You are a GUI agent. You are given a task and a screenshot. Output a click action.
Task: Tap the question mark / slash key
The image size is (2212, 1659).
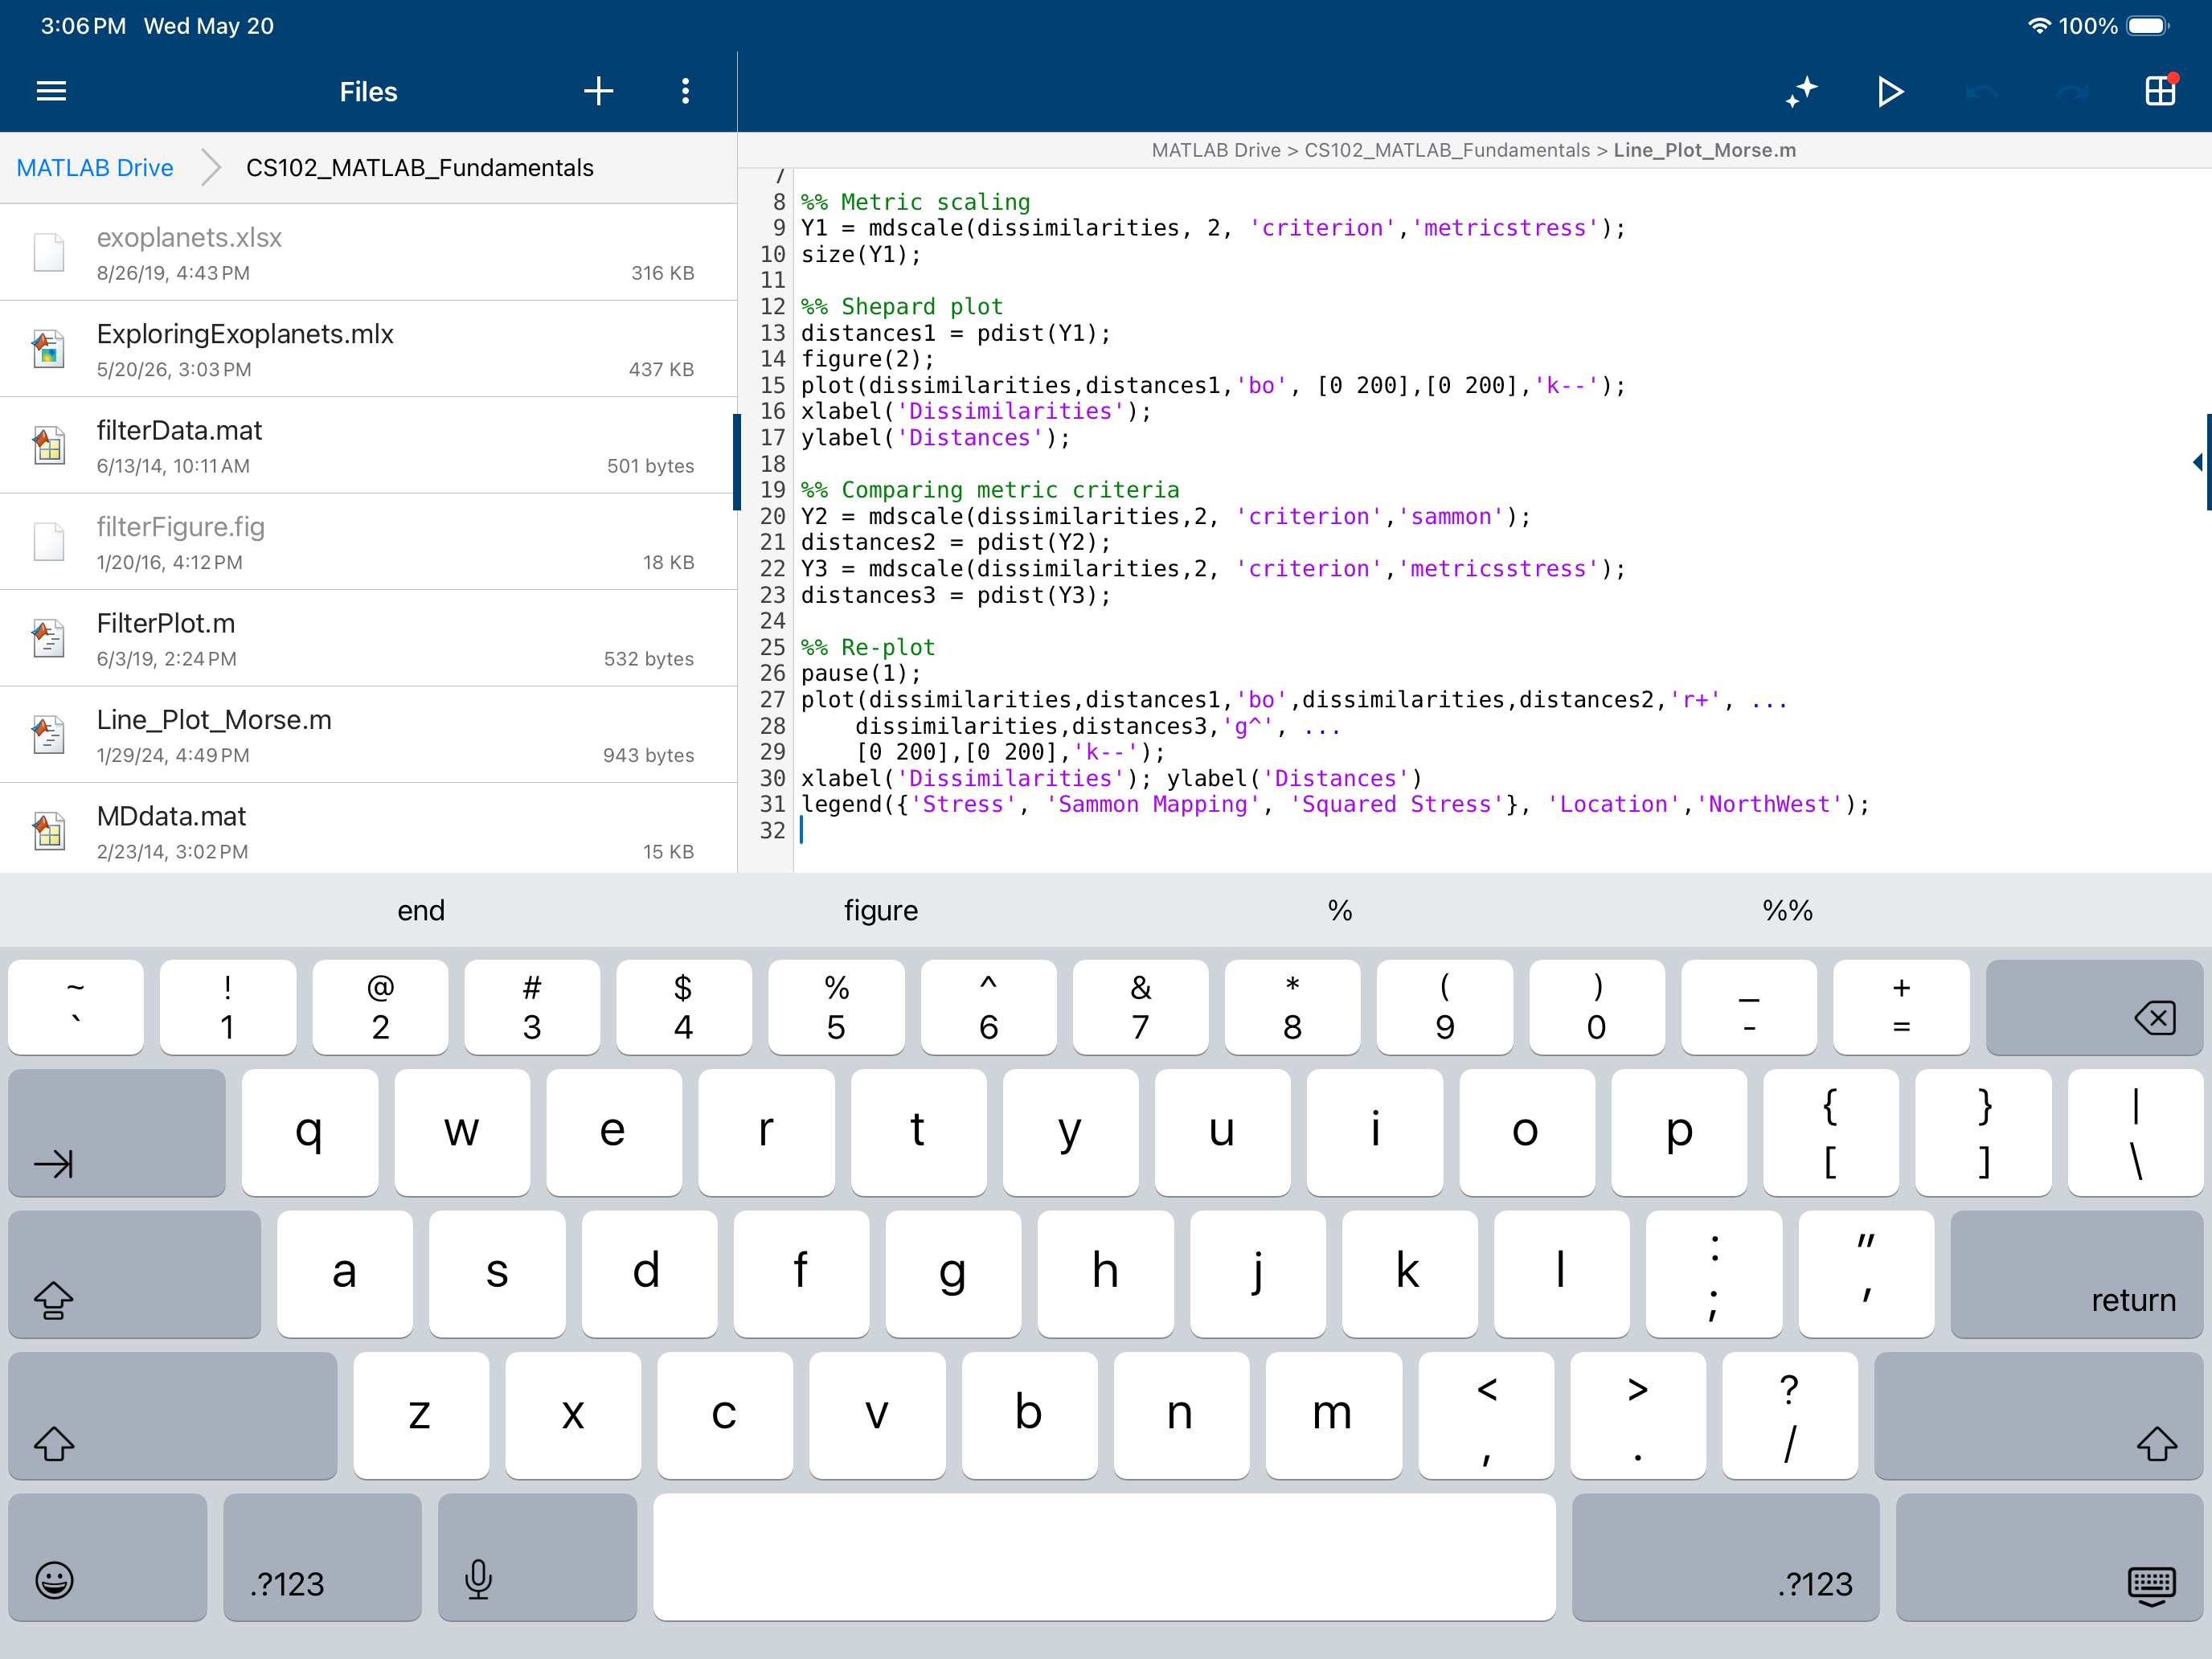coord(1789,1415)
